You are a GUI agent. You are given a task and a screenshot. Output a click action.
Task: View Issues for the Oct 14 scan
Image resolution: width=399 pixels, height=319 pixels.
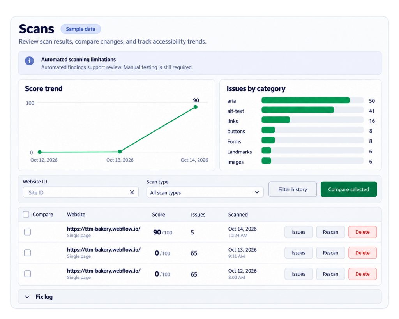pyautogui.click(x=298, y=232)
